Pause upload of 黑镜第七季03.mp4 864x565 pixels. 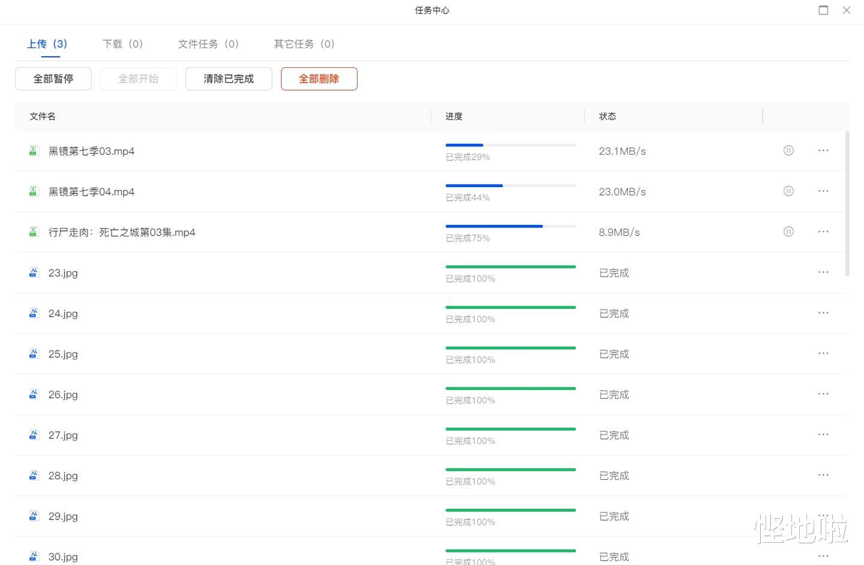point(788,151)
